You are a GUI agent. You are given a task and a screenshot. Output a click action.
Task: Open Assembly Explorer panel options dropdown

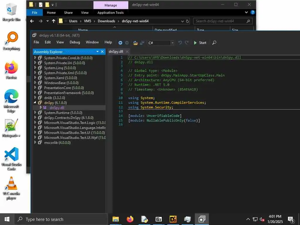pyautogui.click(x=97, y=52)
